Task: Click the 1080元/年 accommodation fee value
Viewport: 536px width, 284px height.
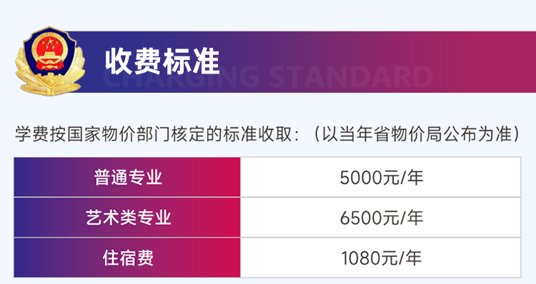Action: tap(382, 258)
